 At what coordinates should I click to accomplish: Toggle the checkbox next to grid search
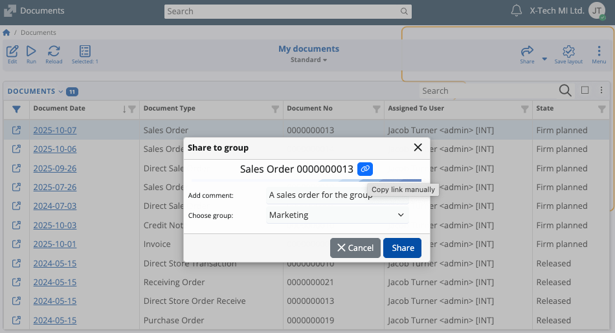coord(585,91)
